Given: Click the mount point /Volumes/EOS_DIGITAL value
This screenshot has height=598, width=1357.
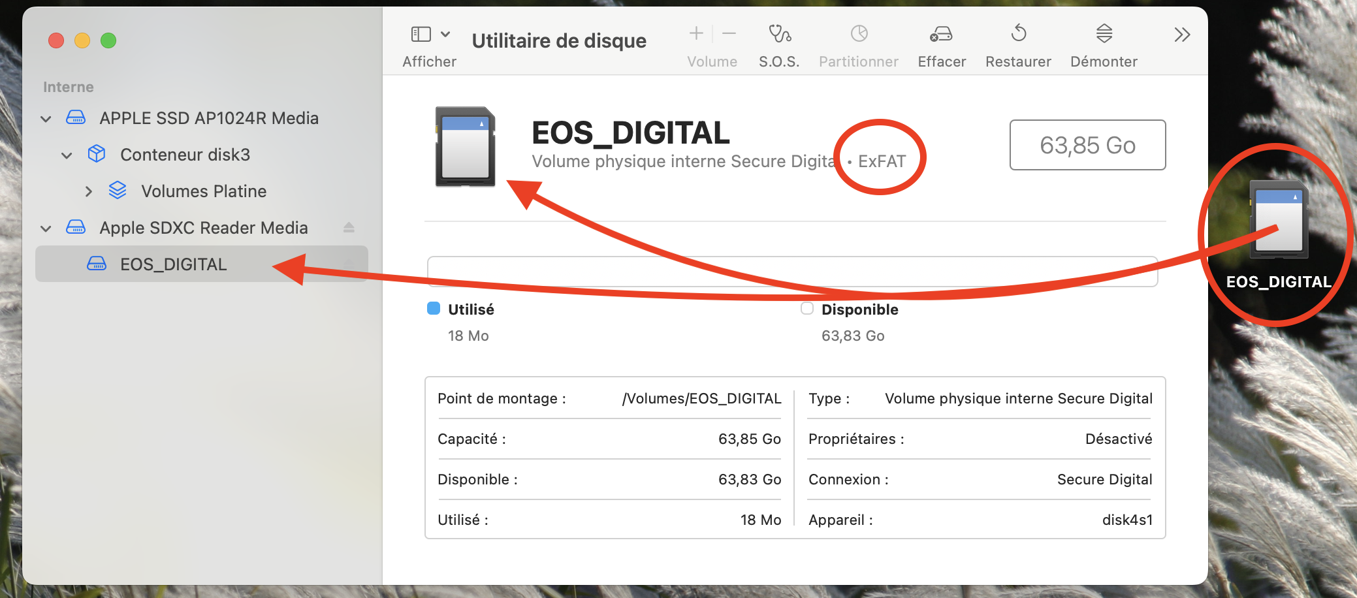Looking at the screenshot, I should [702, 398].
